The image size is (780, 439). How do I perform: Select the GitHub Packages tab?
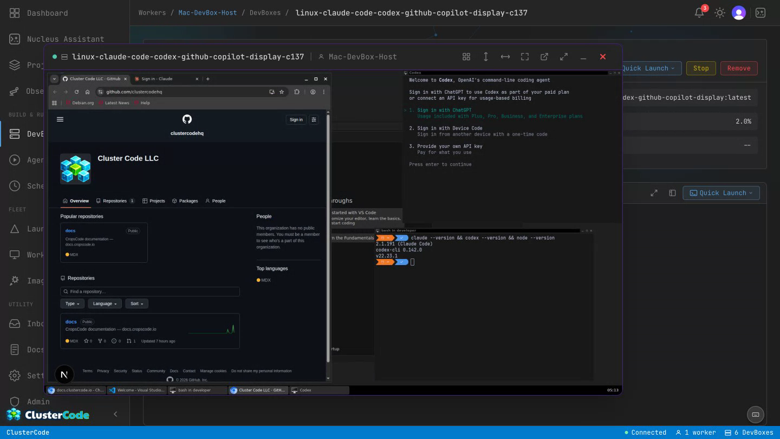(185, 201)
